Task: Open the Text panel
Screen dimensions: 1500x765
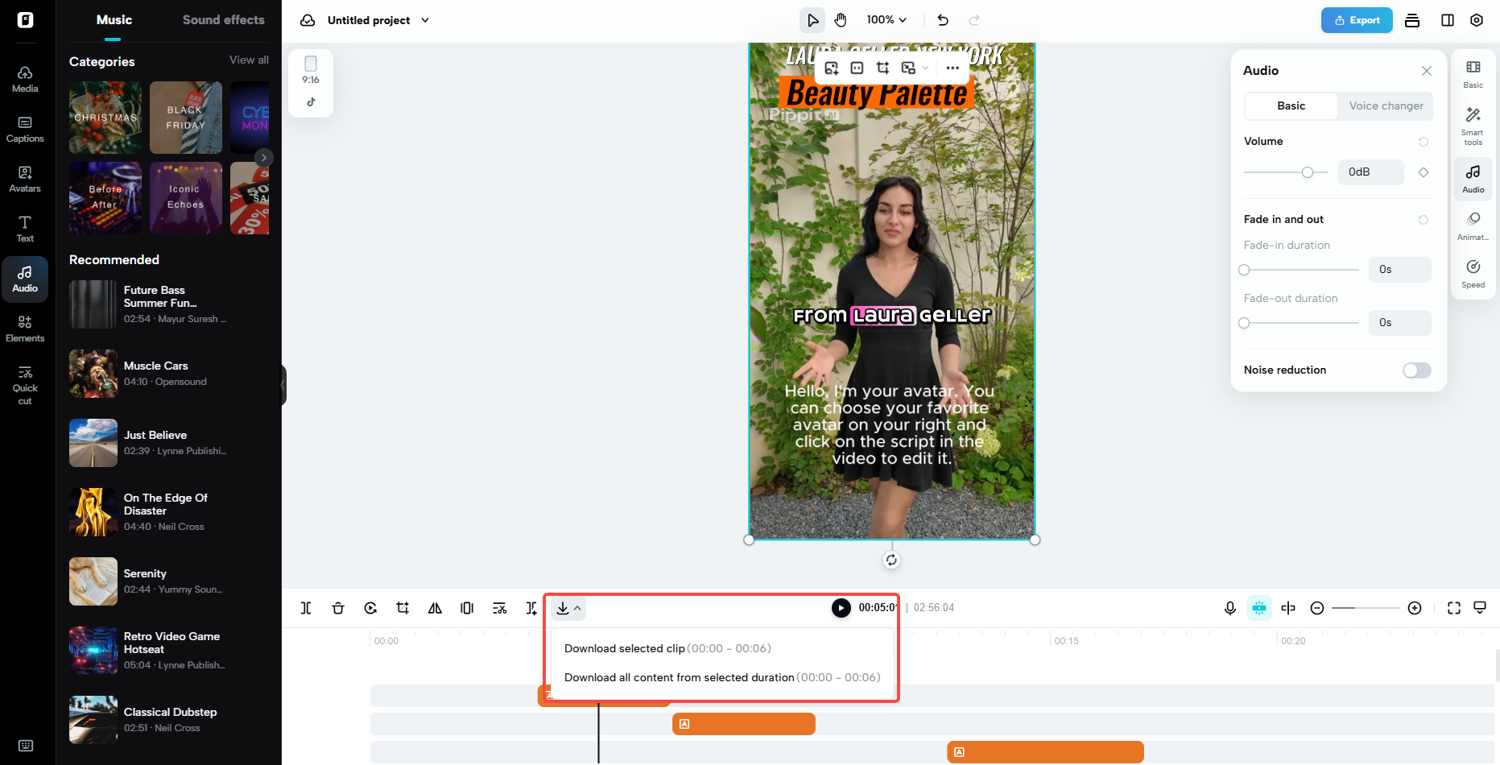Action: pyautogui.click(x=25, y=229)
